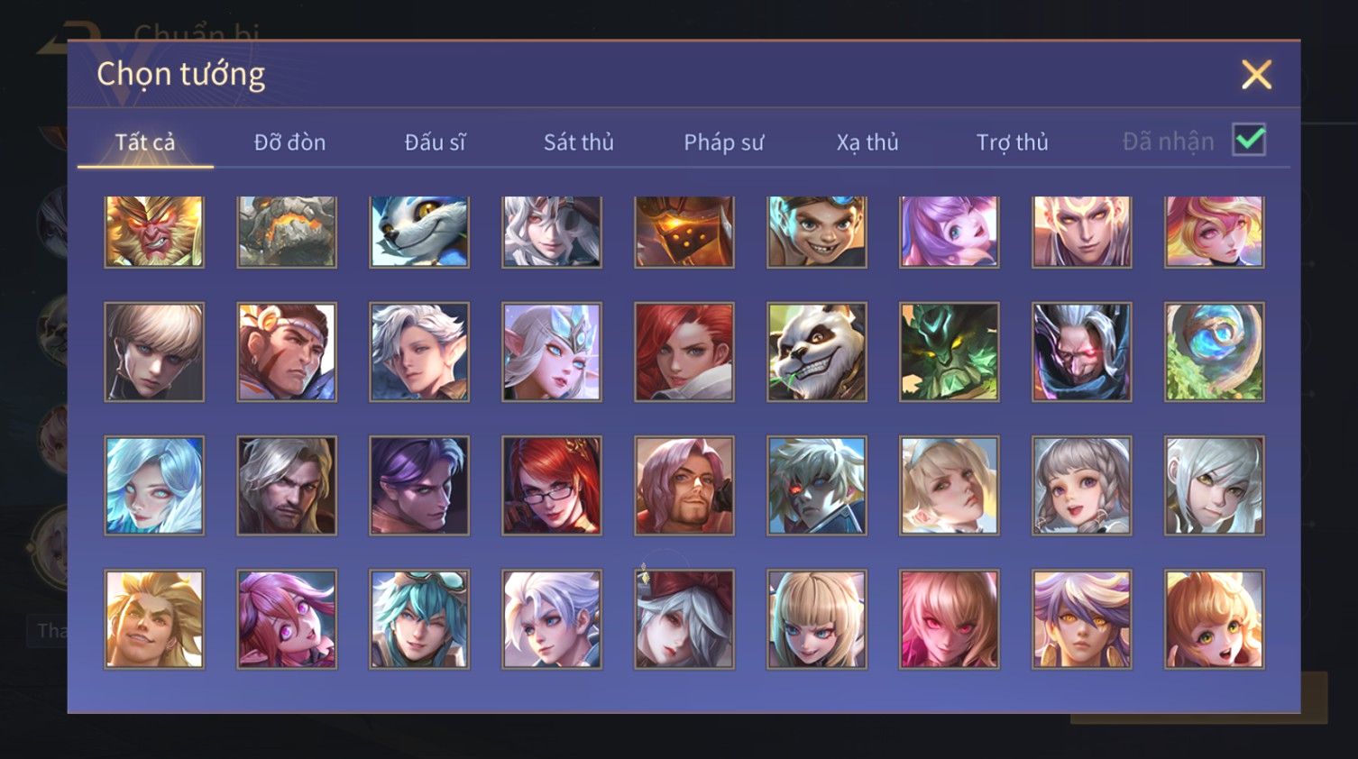Uncheck the Đã nhận checkbox
The image size is (1358, 759).
1249,141
